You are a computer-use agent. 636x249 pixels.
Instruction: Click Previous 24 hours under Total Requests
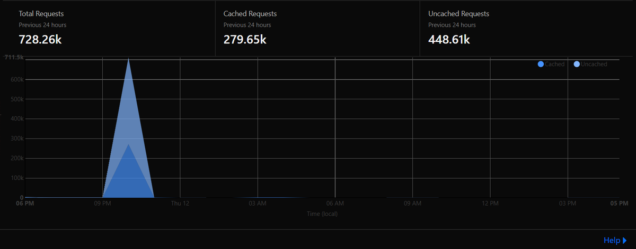click(x=42, y=25)
